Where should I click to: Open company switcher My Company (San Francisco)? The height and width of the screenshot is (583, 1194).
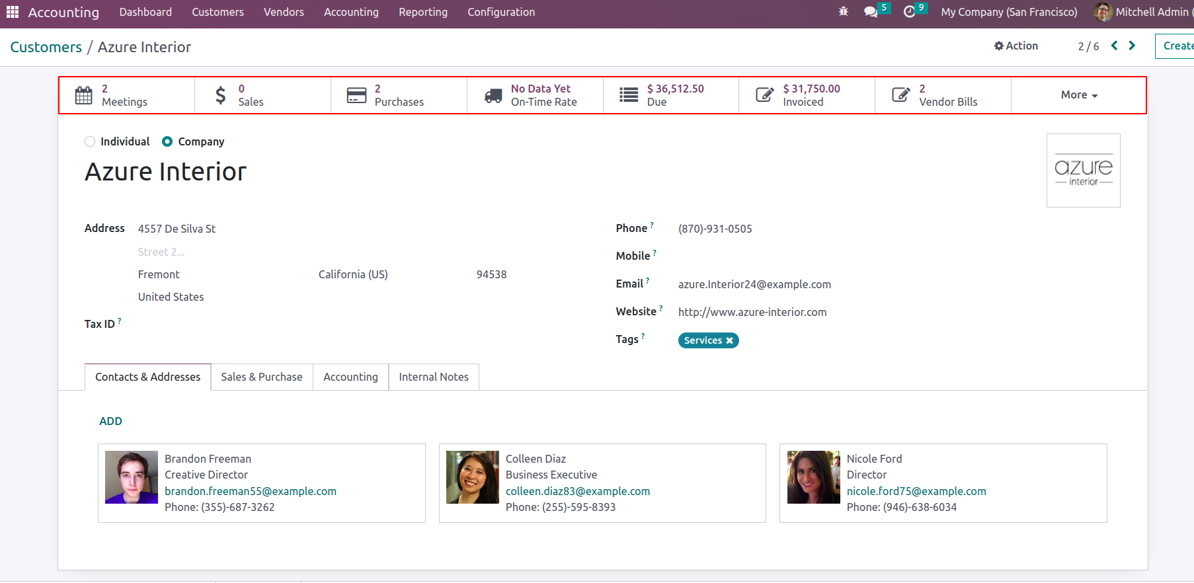point(1009,12)
